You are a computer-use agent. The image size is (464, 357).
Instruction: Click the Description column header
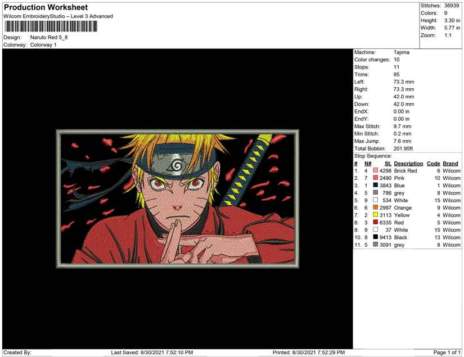[408, 164]
